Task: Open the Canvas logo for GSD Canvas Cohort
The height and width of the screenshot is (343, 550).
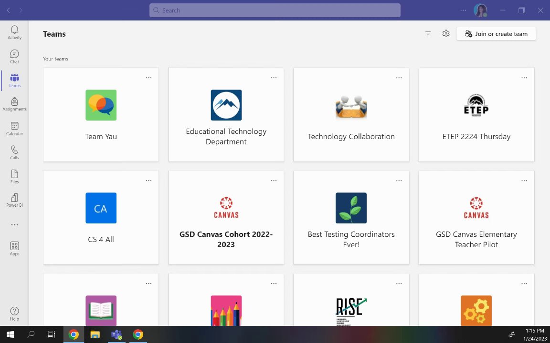Action: point(226,208)
